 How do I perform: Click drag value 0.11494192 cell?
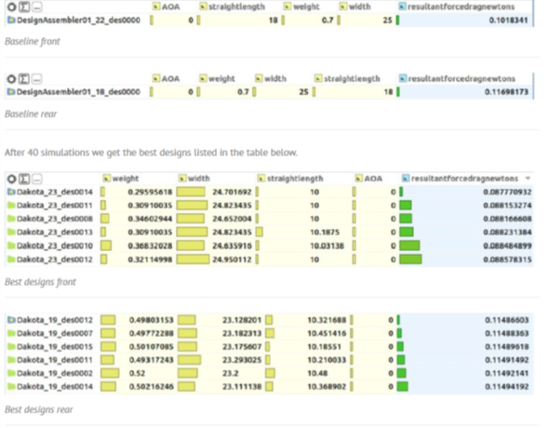[x=506, y=387]
